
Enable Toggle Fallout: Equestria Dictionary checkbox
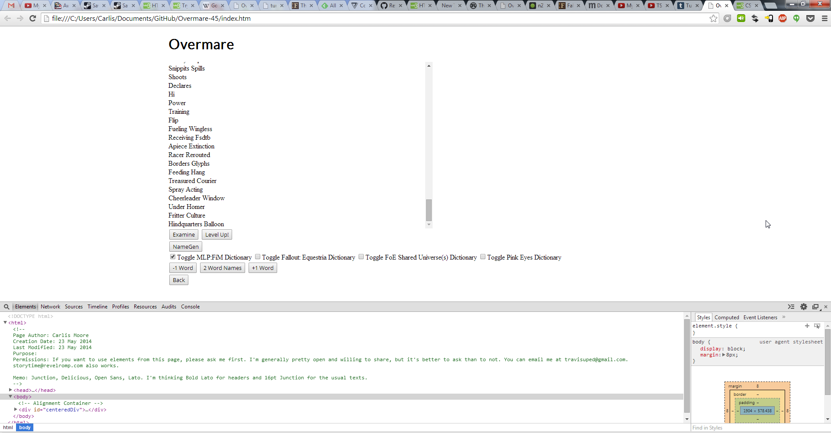(258, 257)
